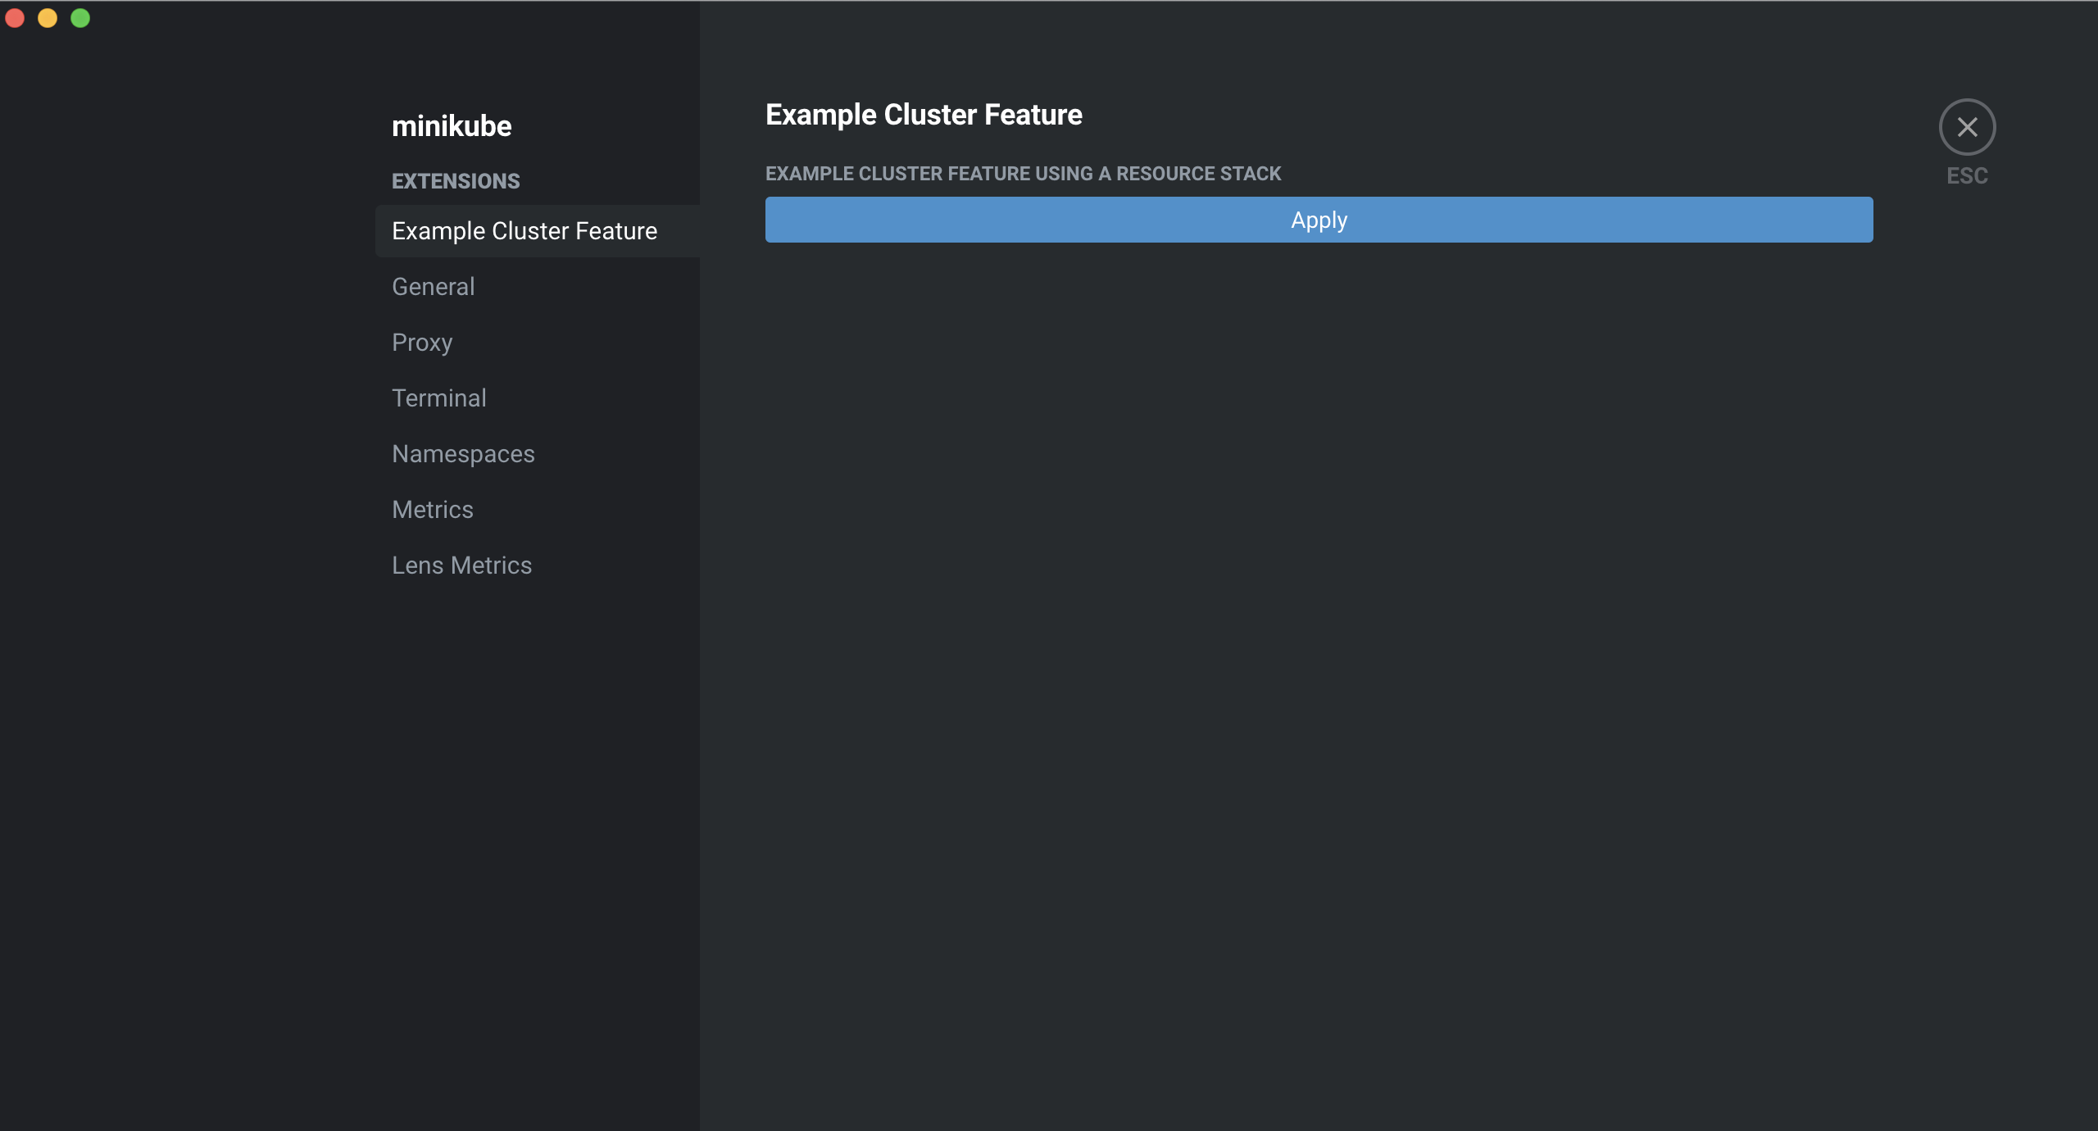Click the minikube cluster name heading
Viewport: 2098px width, 1131px height.
tap(452, 125)
